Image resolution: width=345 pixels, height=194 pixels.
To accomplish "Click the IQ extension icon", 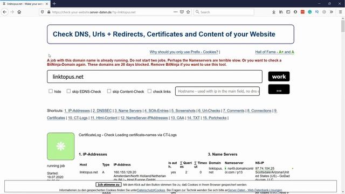I will coord(317,12).
